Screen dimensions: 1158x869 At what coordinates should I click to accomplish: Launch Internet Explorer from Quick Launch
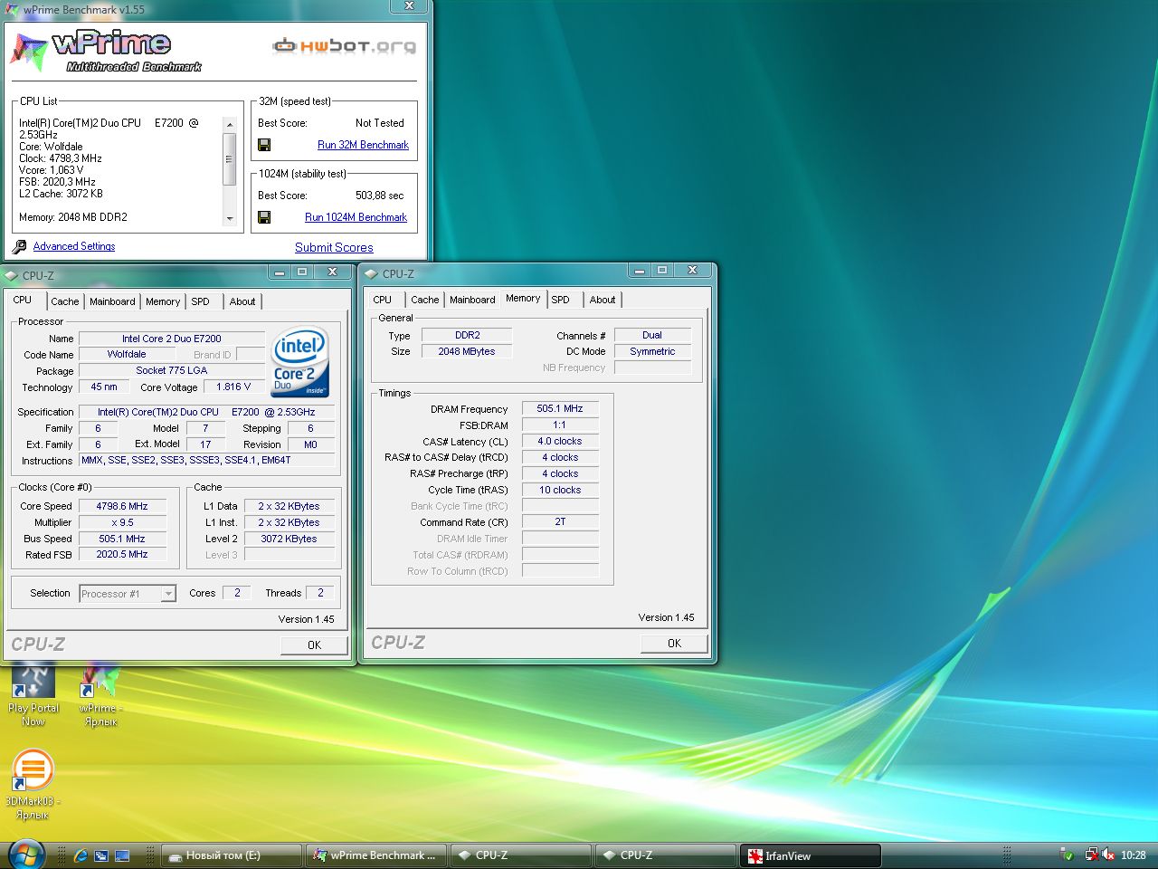(81, 855)
